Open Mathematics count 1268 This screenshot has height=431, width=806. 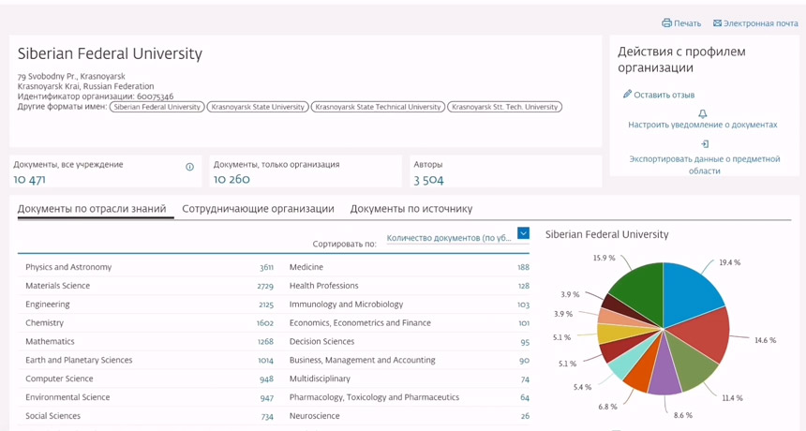tap(265, 342)
